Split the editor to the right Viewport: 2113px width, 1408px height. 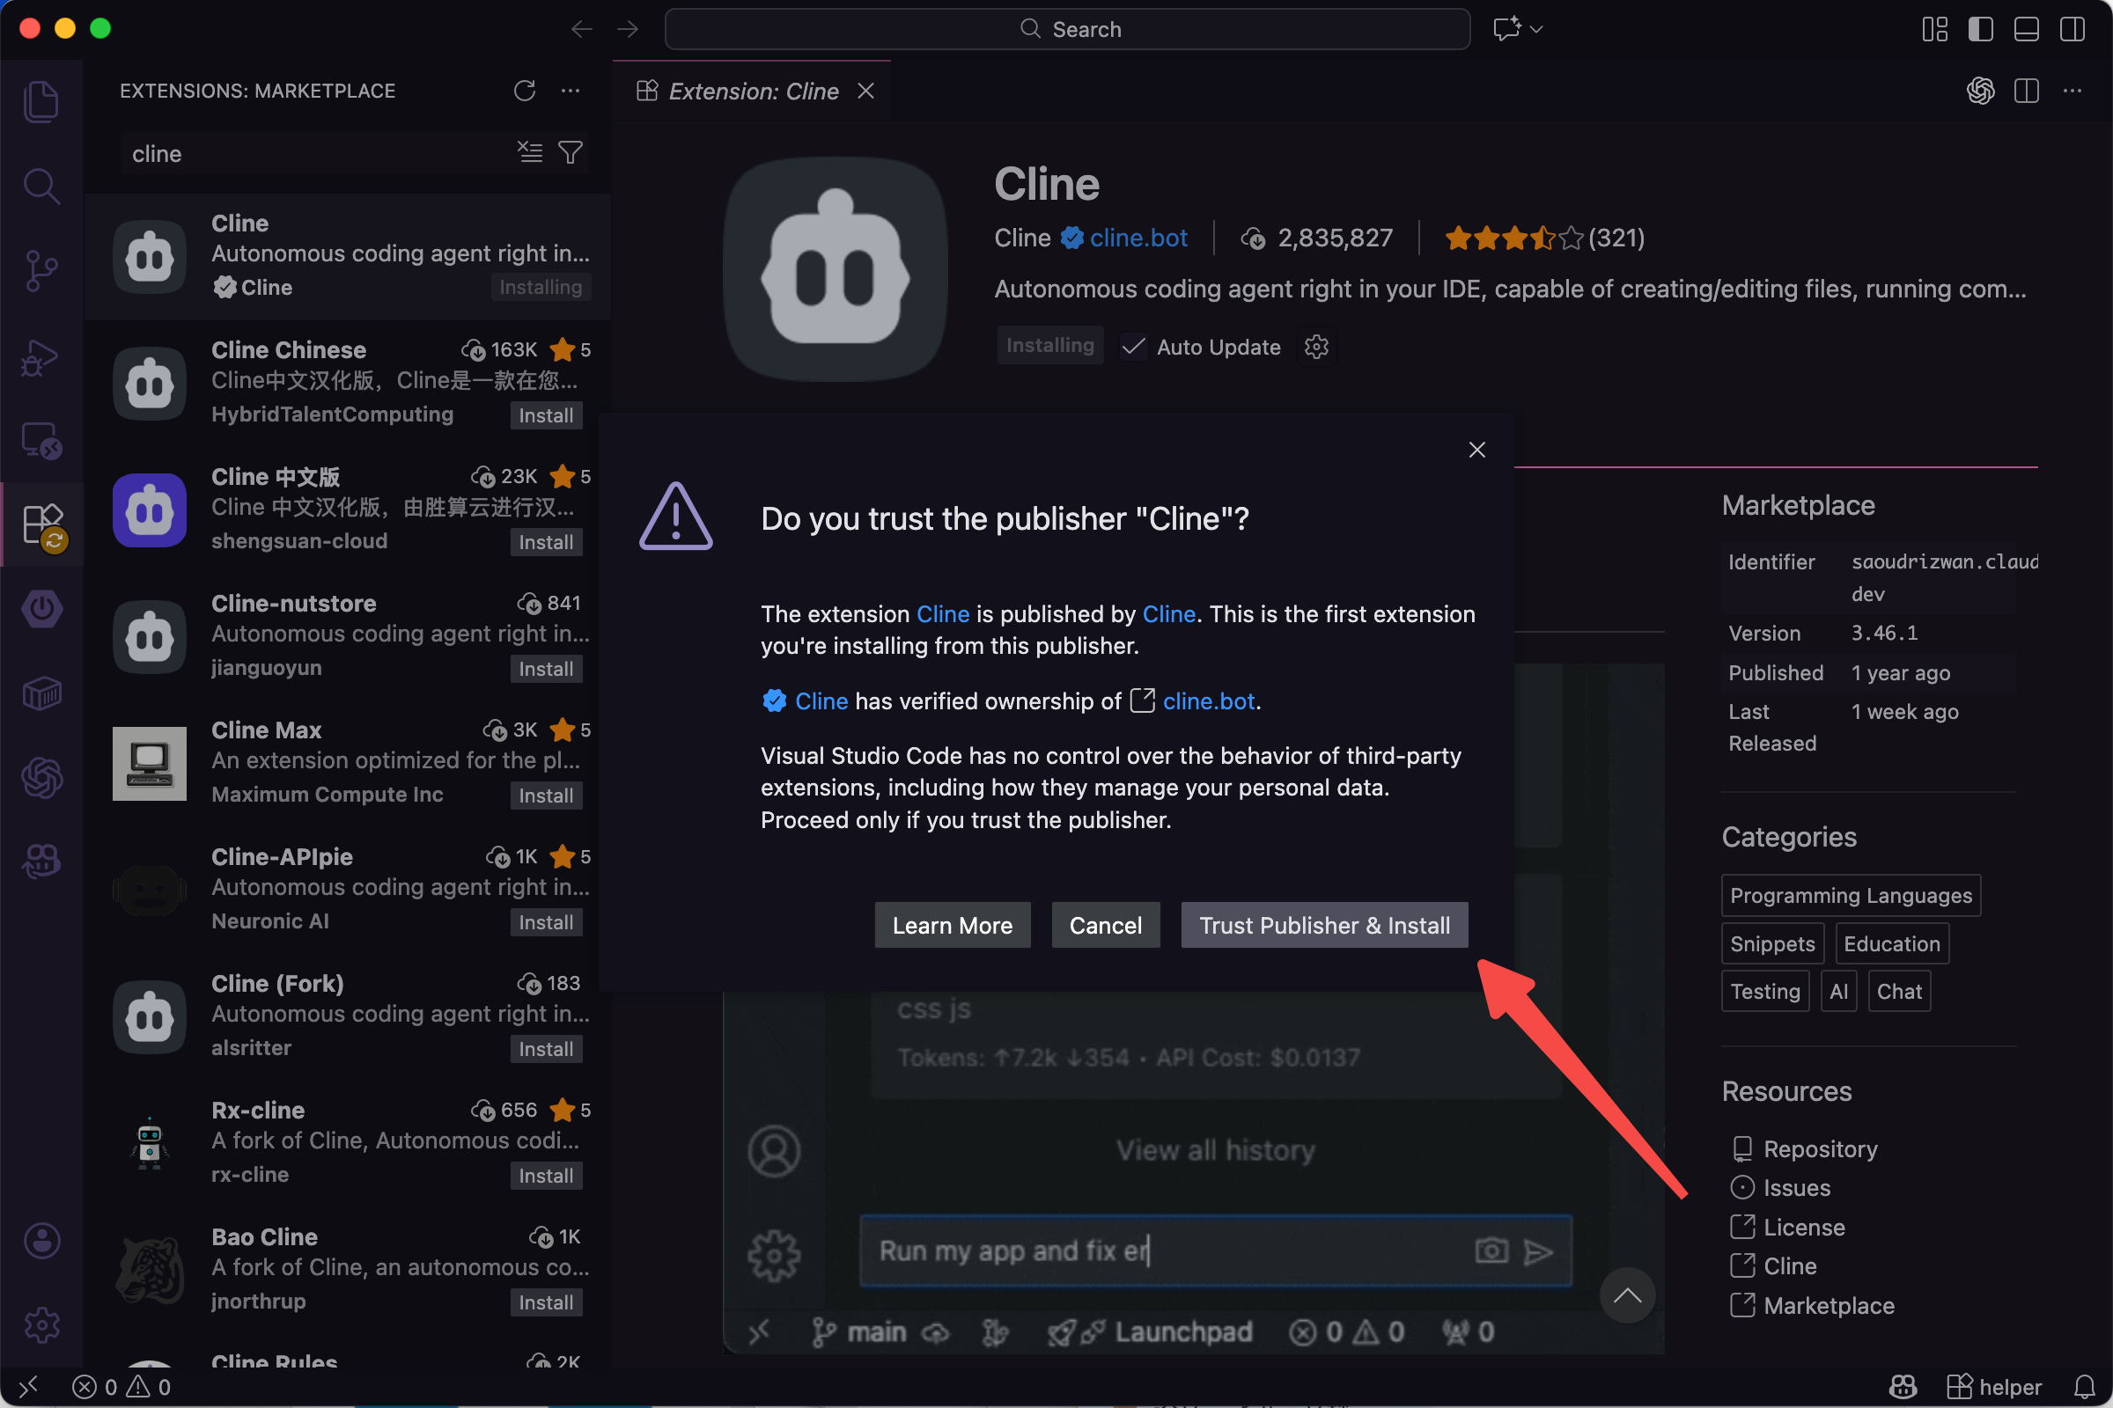coord(2026,91)
